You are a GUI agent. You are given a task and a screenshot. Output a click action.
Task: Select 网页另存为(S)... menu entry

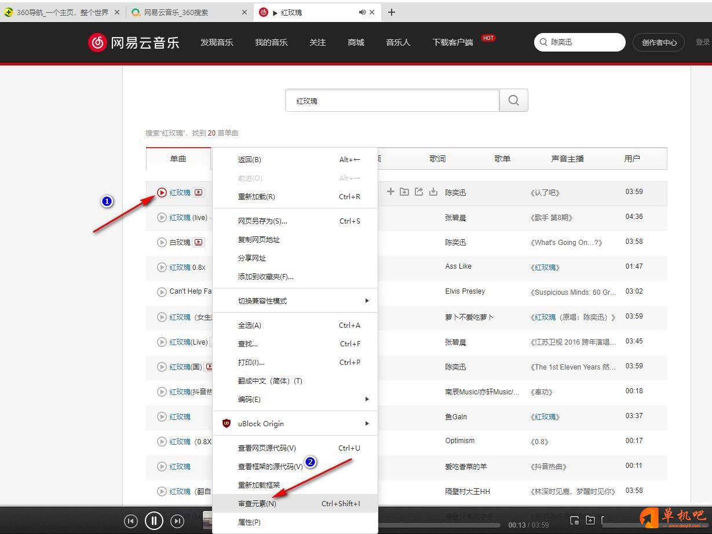295,221
